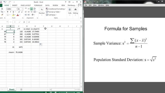Collapse the Excel ribbon
165x93 pixels.
(x=81, y=18)
